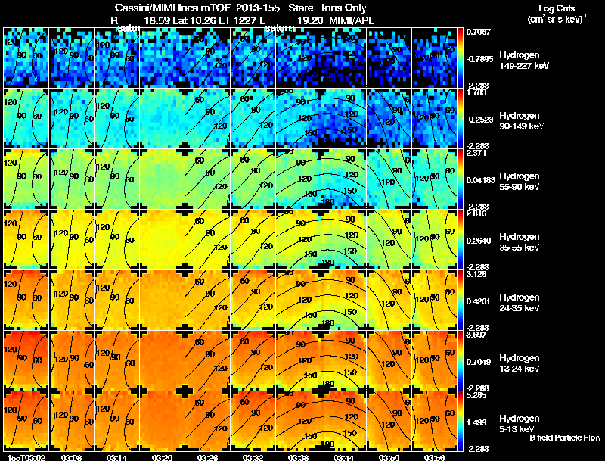Select the Hydrogen 90-149 keV image at 03:56

pyautogui.click(x=434, y=118)
